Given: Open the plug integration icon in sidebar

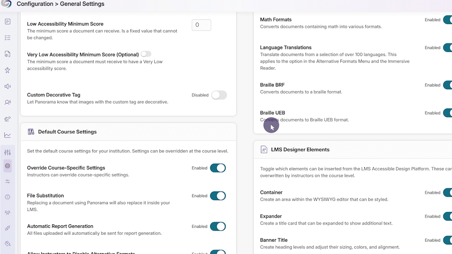Looking at the screenshot, I should (x=7, y=228).
